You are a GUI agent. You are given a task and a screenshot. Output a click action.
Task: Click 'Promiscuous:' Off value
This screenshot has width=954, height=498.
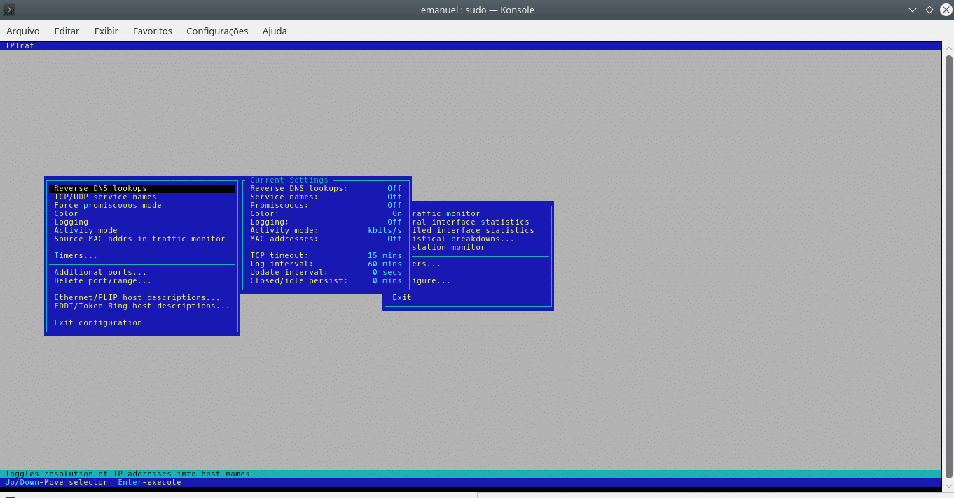click(395, 205)
